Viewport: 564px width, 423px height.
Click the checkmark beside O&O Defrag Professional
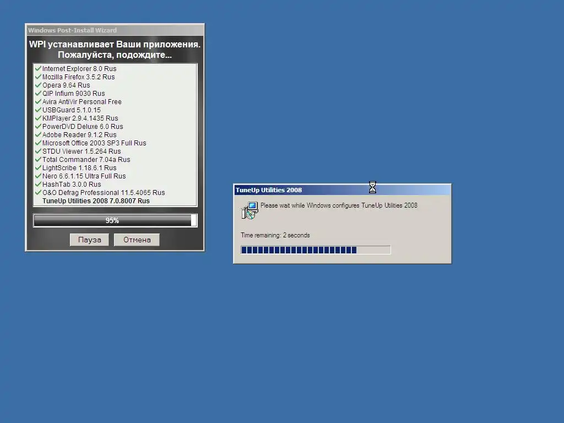point(38,192)
